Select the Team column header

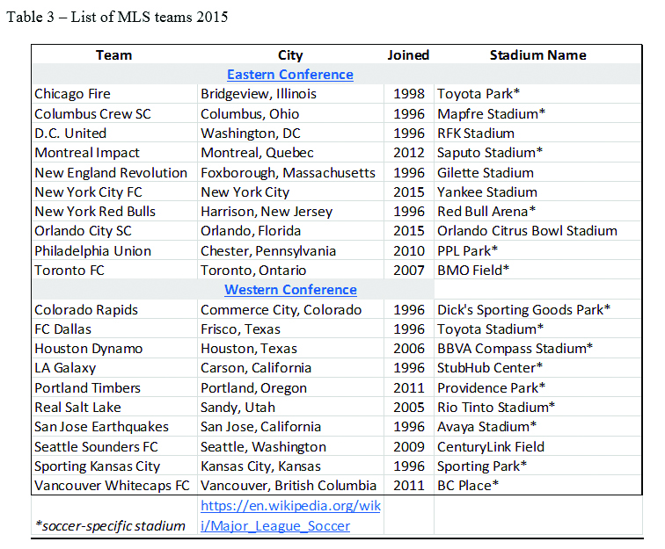click(x=113, y=55)
